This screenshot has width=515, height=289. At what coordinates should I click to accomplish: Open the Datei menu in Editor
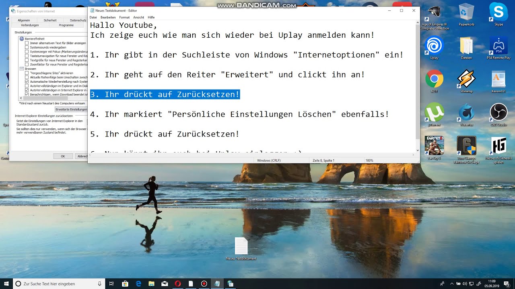click(x=93, y=17)
